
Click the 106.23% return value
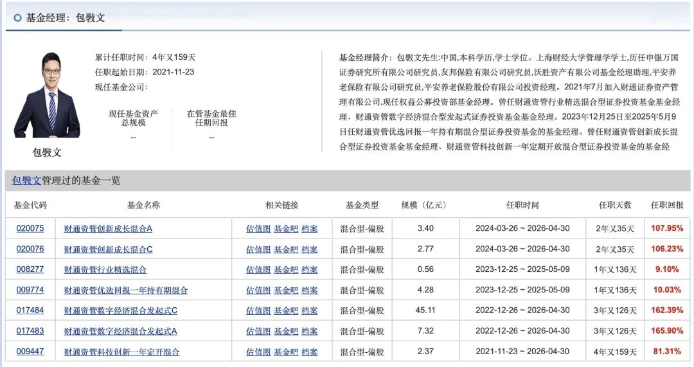(667, 249)
